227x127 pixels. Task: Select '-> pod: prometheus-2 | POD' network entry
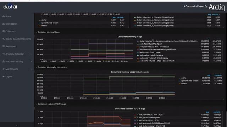[x=150, y=115]
